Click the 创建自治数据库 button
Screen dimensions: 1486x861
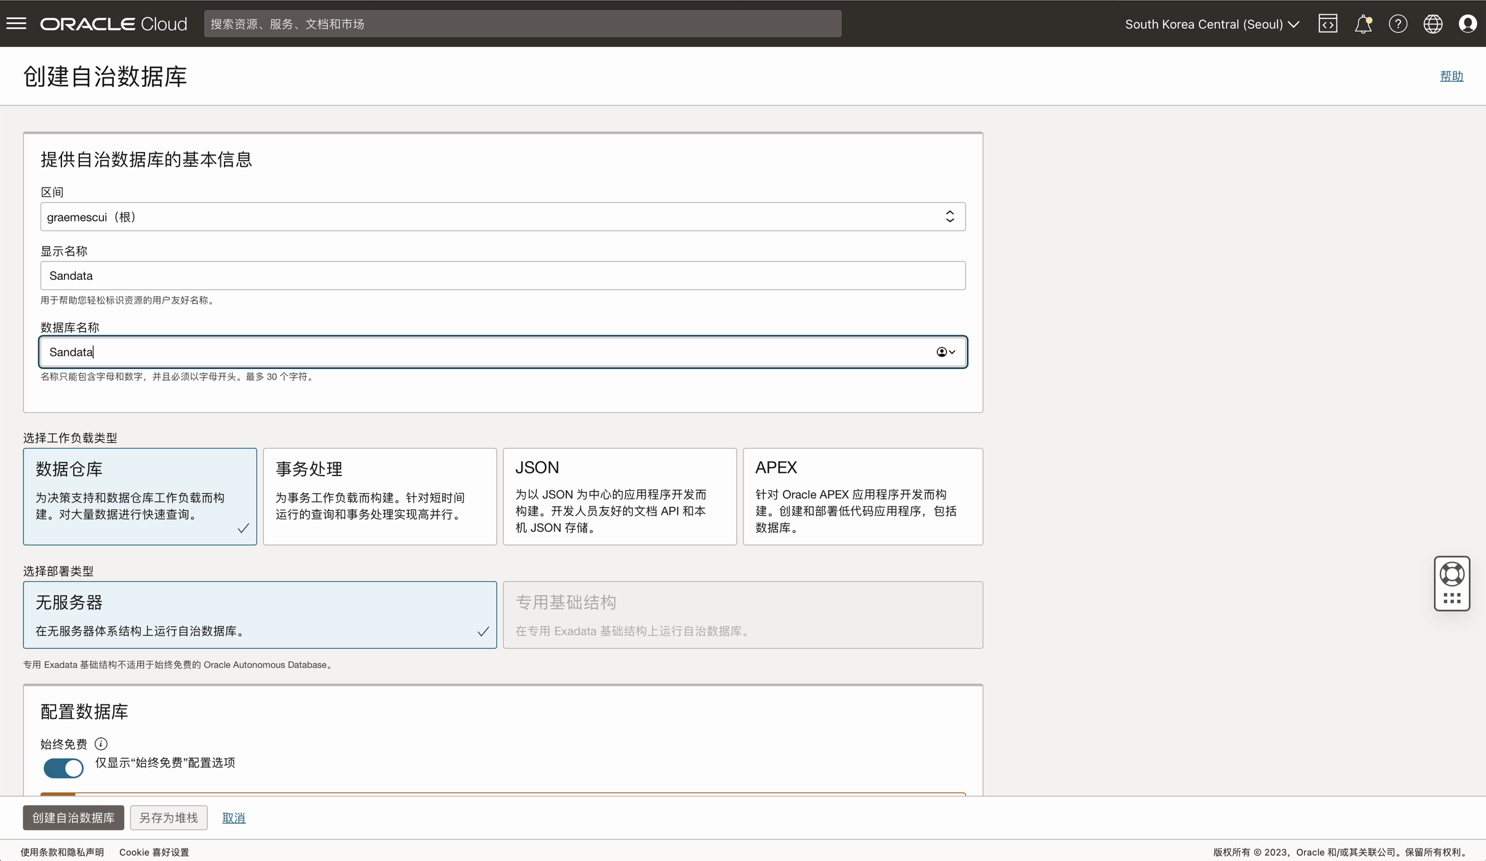(x=74, y=818)
